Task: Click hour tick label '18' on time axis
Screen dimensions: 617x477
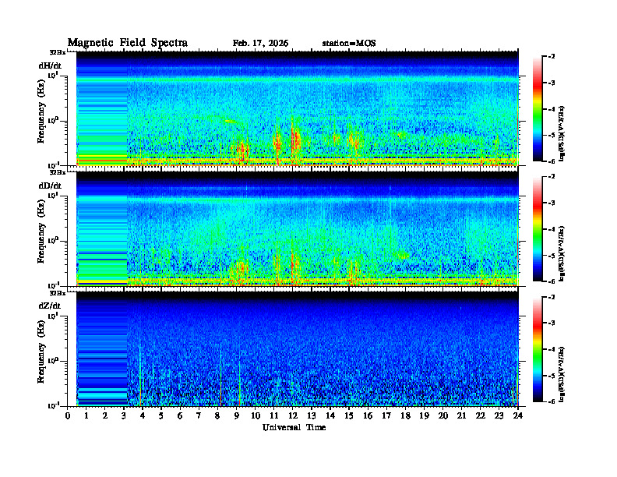Action: click(x=405, y=416)
